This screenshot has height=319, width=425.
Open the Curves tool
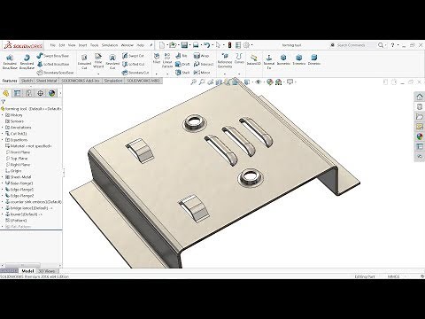coord(239,58)
